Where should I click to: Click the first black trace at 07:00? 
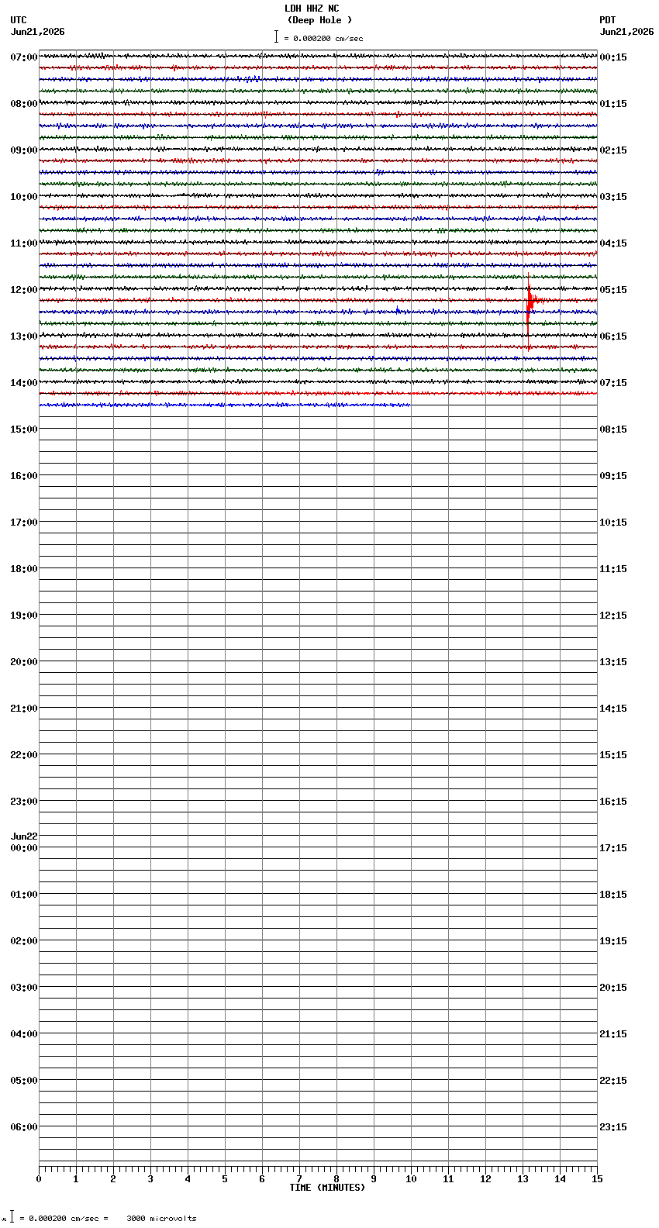click(318, 56)
